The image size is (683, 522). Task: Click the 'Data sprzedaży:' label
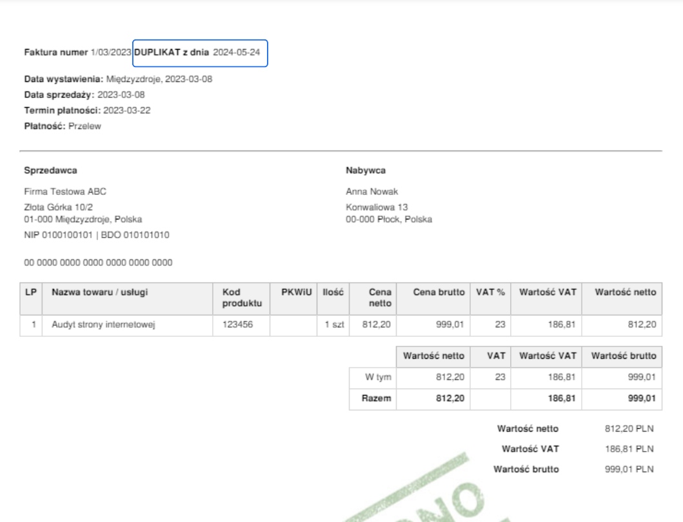pyautogui.click(x=59, y=95)
